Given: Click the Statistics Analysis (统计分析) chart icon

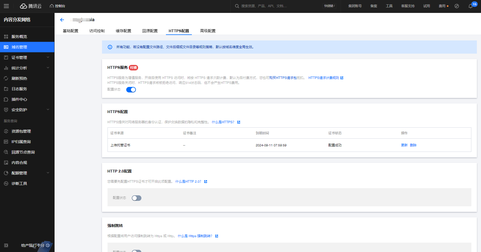Looking at the screenshot, I should (6, 68).
